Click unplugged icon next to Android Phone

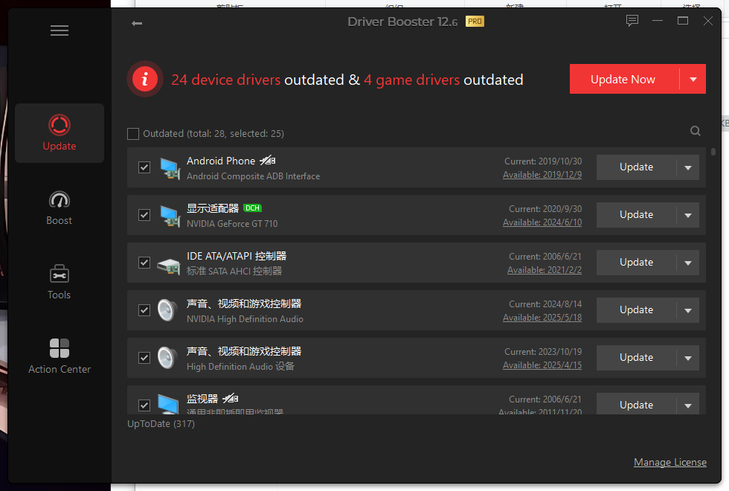(x=267, y=161)
